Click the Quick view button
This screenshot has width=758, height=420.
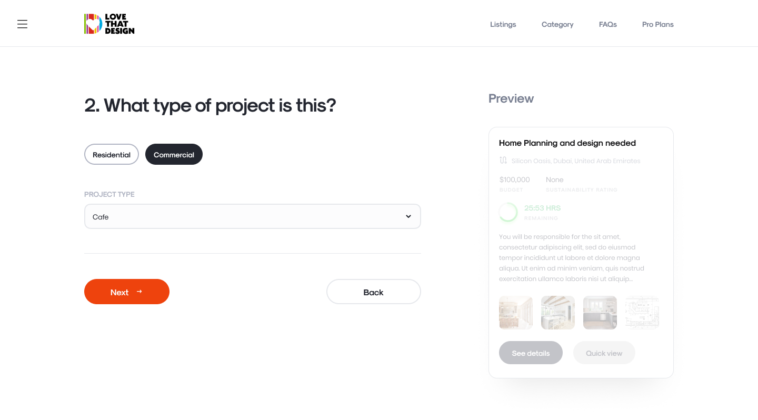pyautogui.click(x=604, y=353)
